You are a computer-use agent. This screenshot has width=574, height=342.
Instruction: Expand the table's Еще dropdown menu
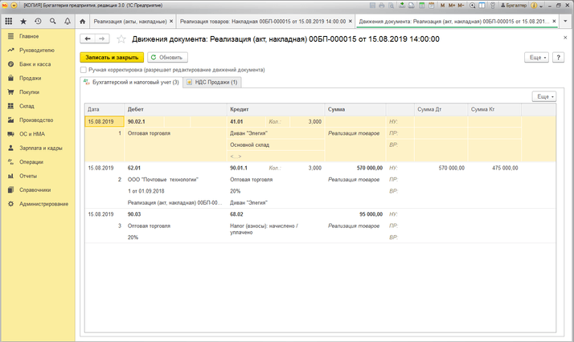(x=544, y=96)
